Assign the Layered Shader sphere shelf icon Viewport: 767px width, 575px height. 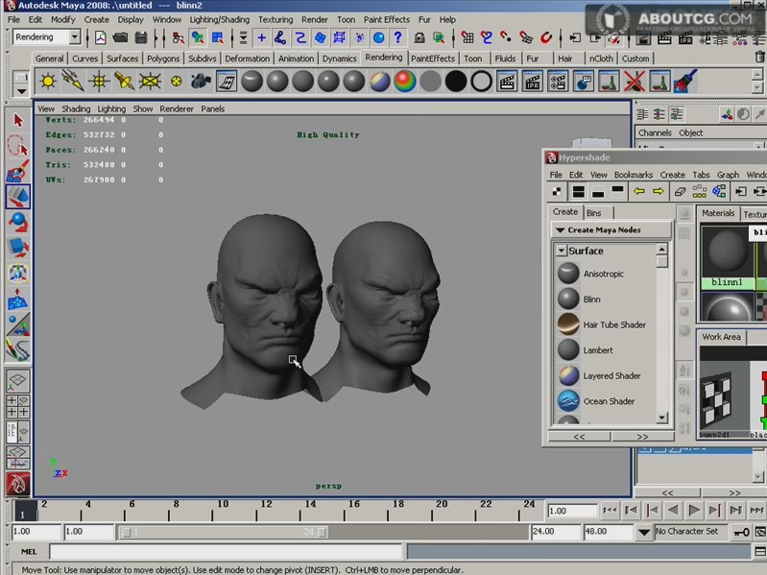379,82
